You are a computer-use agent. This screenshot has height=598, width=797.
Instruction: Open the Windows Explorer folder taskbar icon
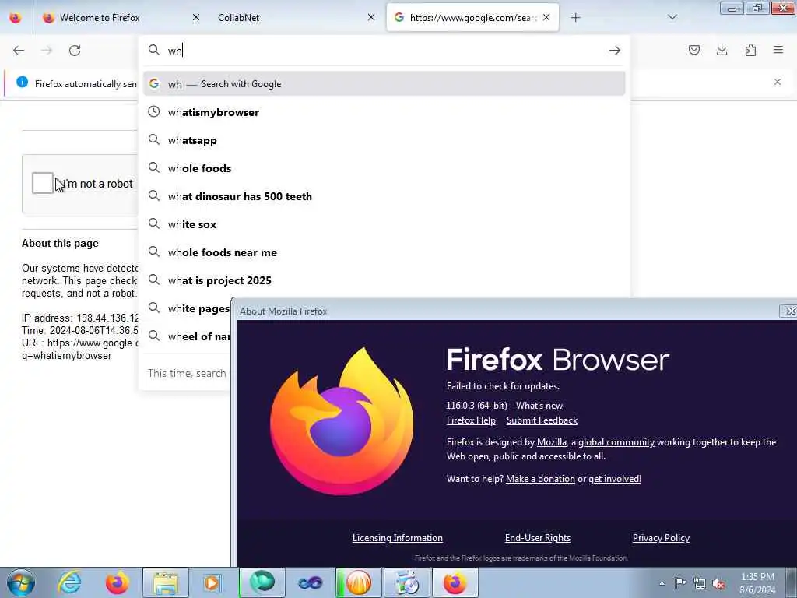coord(166,582)
